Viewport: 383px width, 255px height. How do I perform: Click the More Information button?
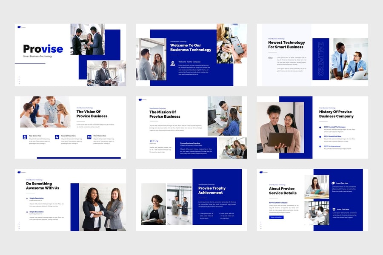click(276, 217)
